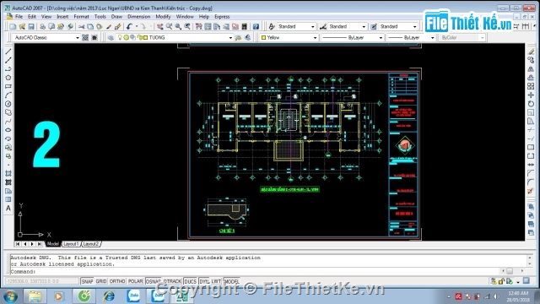Select the Circle tool

click(8, 104)
